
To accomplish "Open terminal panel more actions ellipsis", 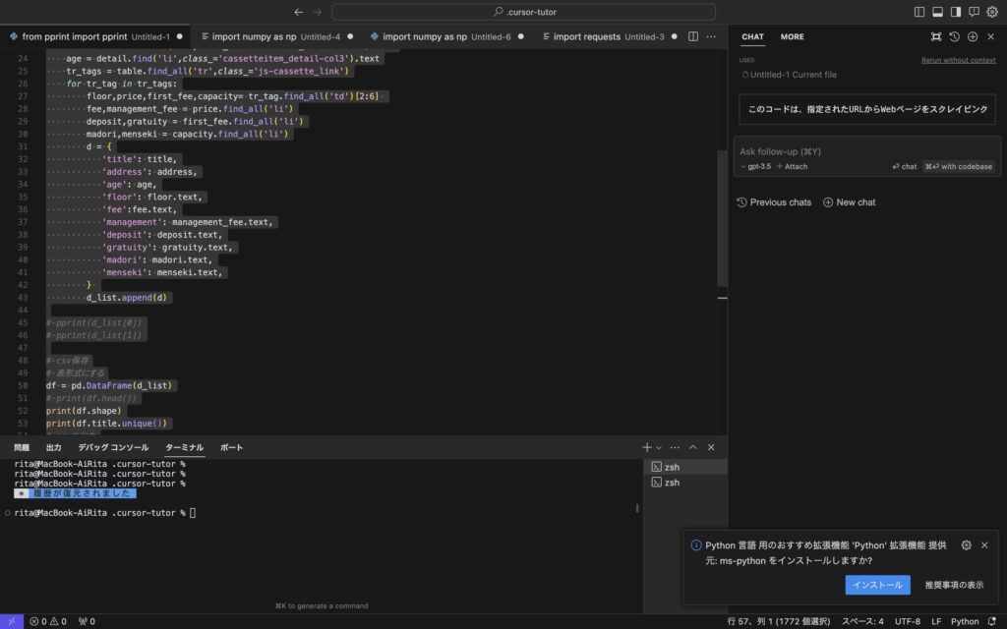I will (x=675, y=447).
